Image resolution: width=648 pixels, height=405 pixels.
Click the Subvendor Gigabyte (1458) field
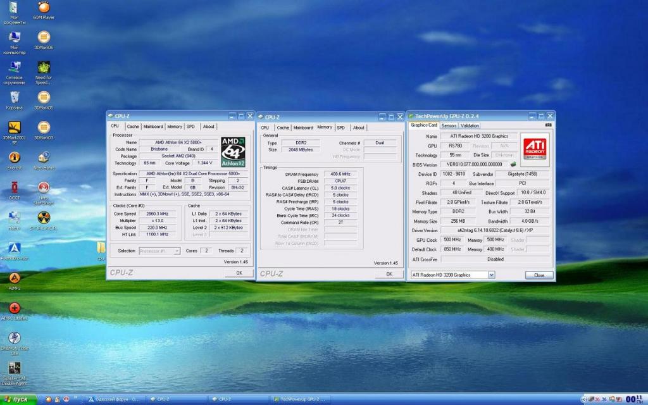coord(522,174)
